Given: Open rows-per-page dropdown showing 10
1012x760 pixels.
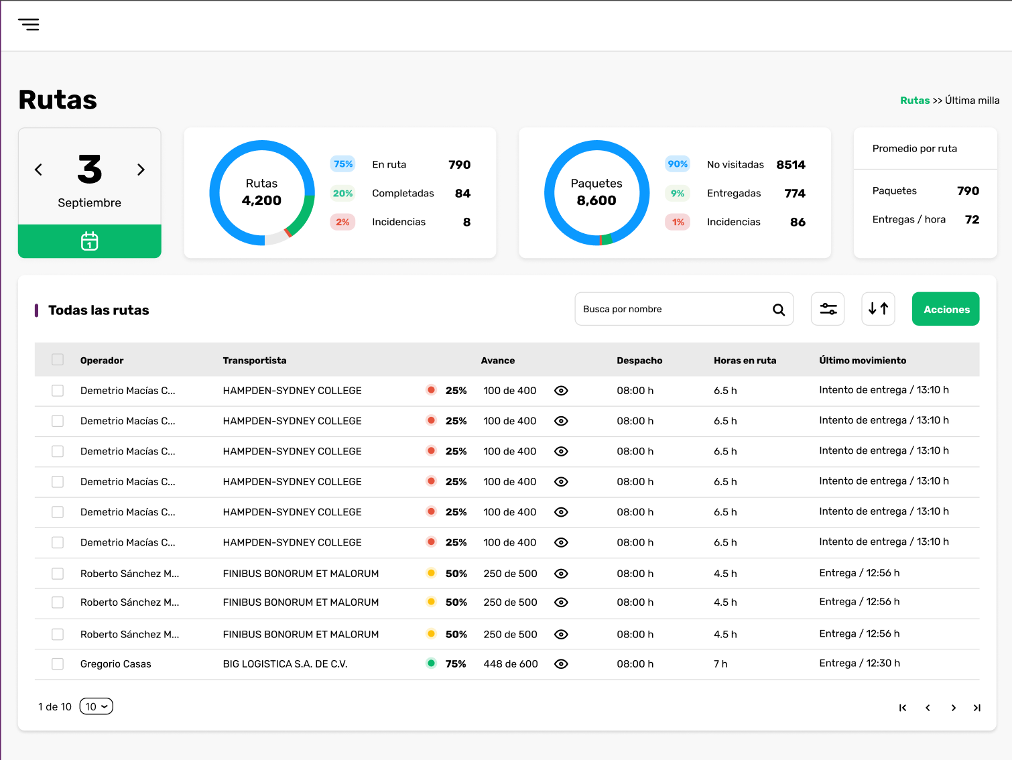Looking at the screenshot, I should point(97,706).
